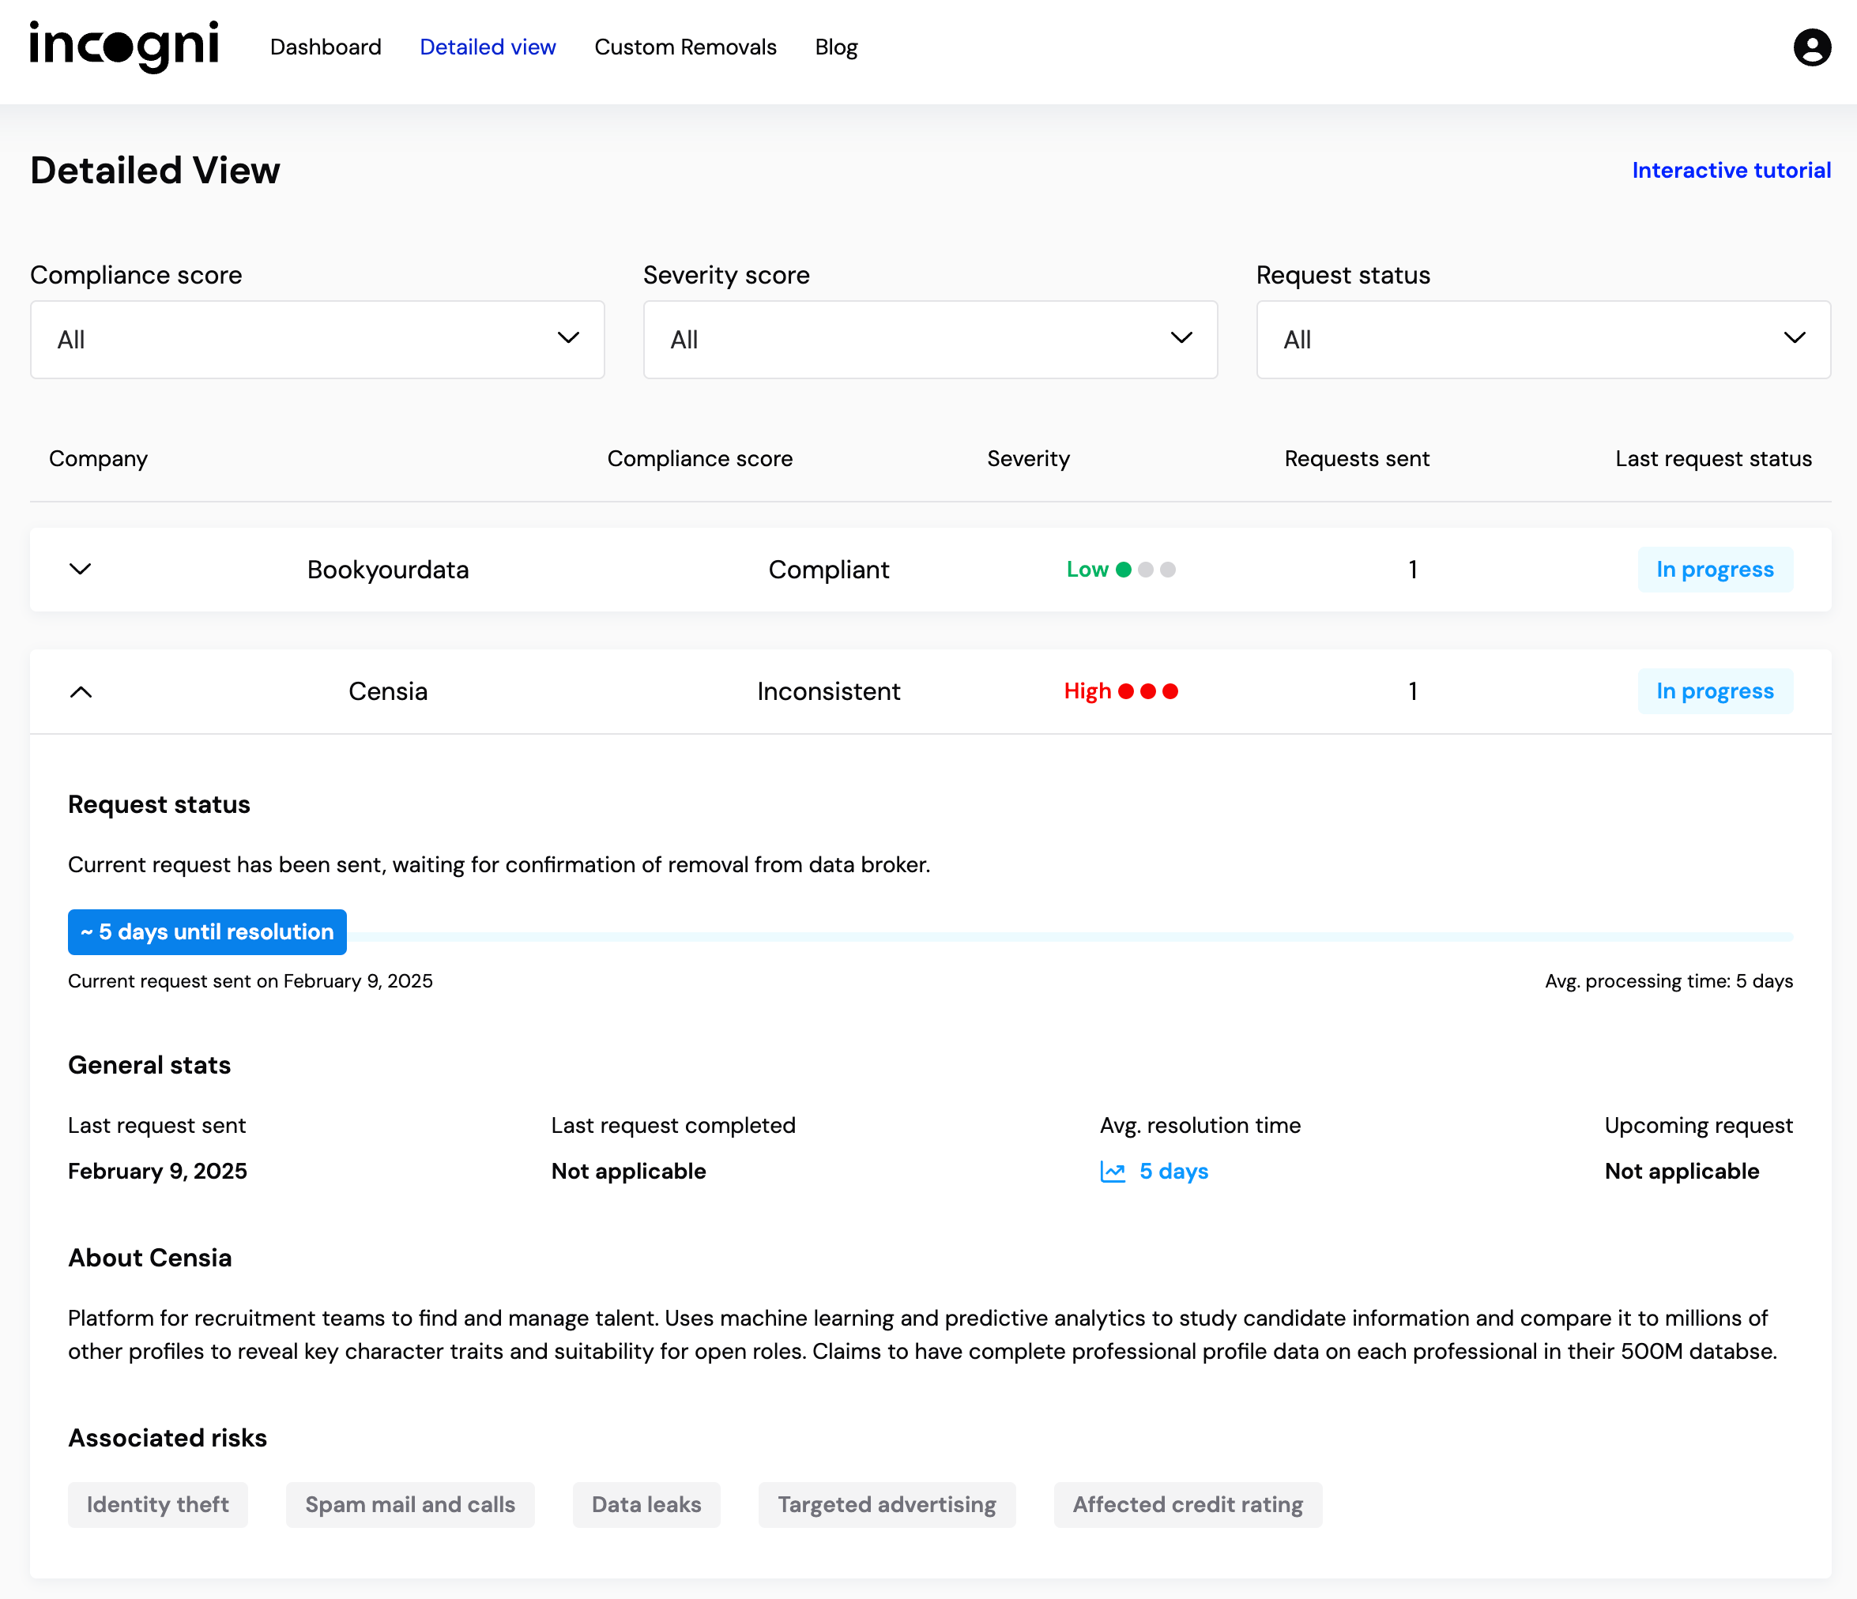This screenshot has height=1599, width=1857.
Task: Expand the Bookyourdata row chevron
Action: [81, 570]
